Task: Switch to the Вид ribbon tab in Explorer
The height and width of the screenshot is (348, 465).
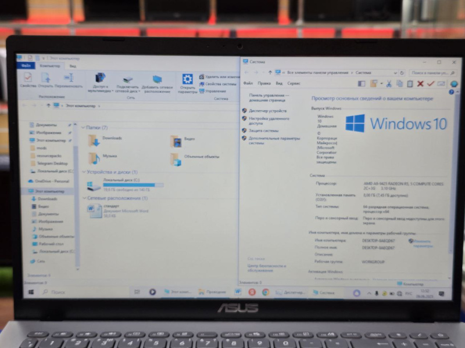Action: coord(73,66)
